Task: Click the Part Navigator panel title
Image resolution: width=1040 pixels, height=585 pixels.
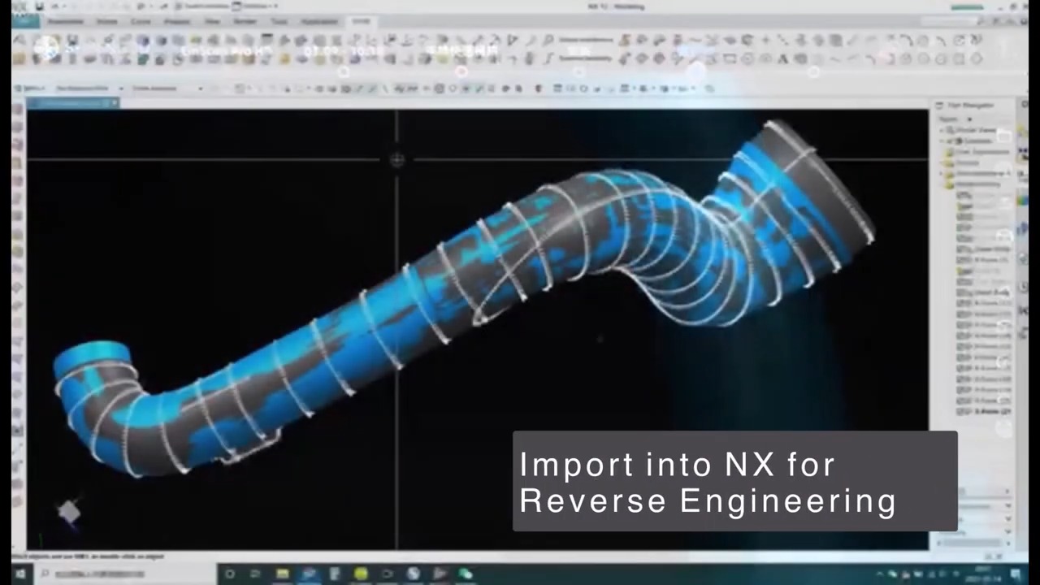Action: coord(970,105)
